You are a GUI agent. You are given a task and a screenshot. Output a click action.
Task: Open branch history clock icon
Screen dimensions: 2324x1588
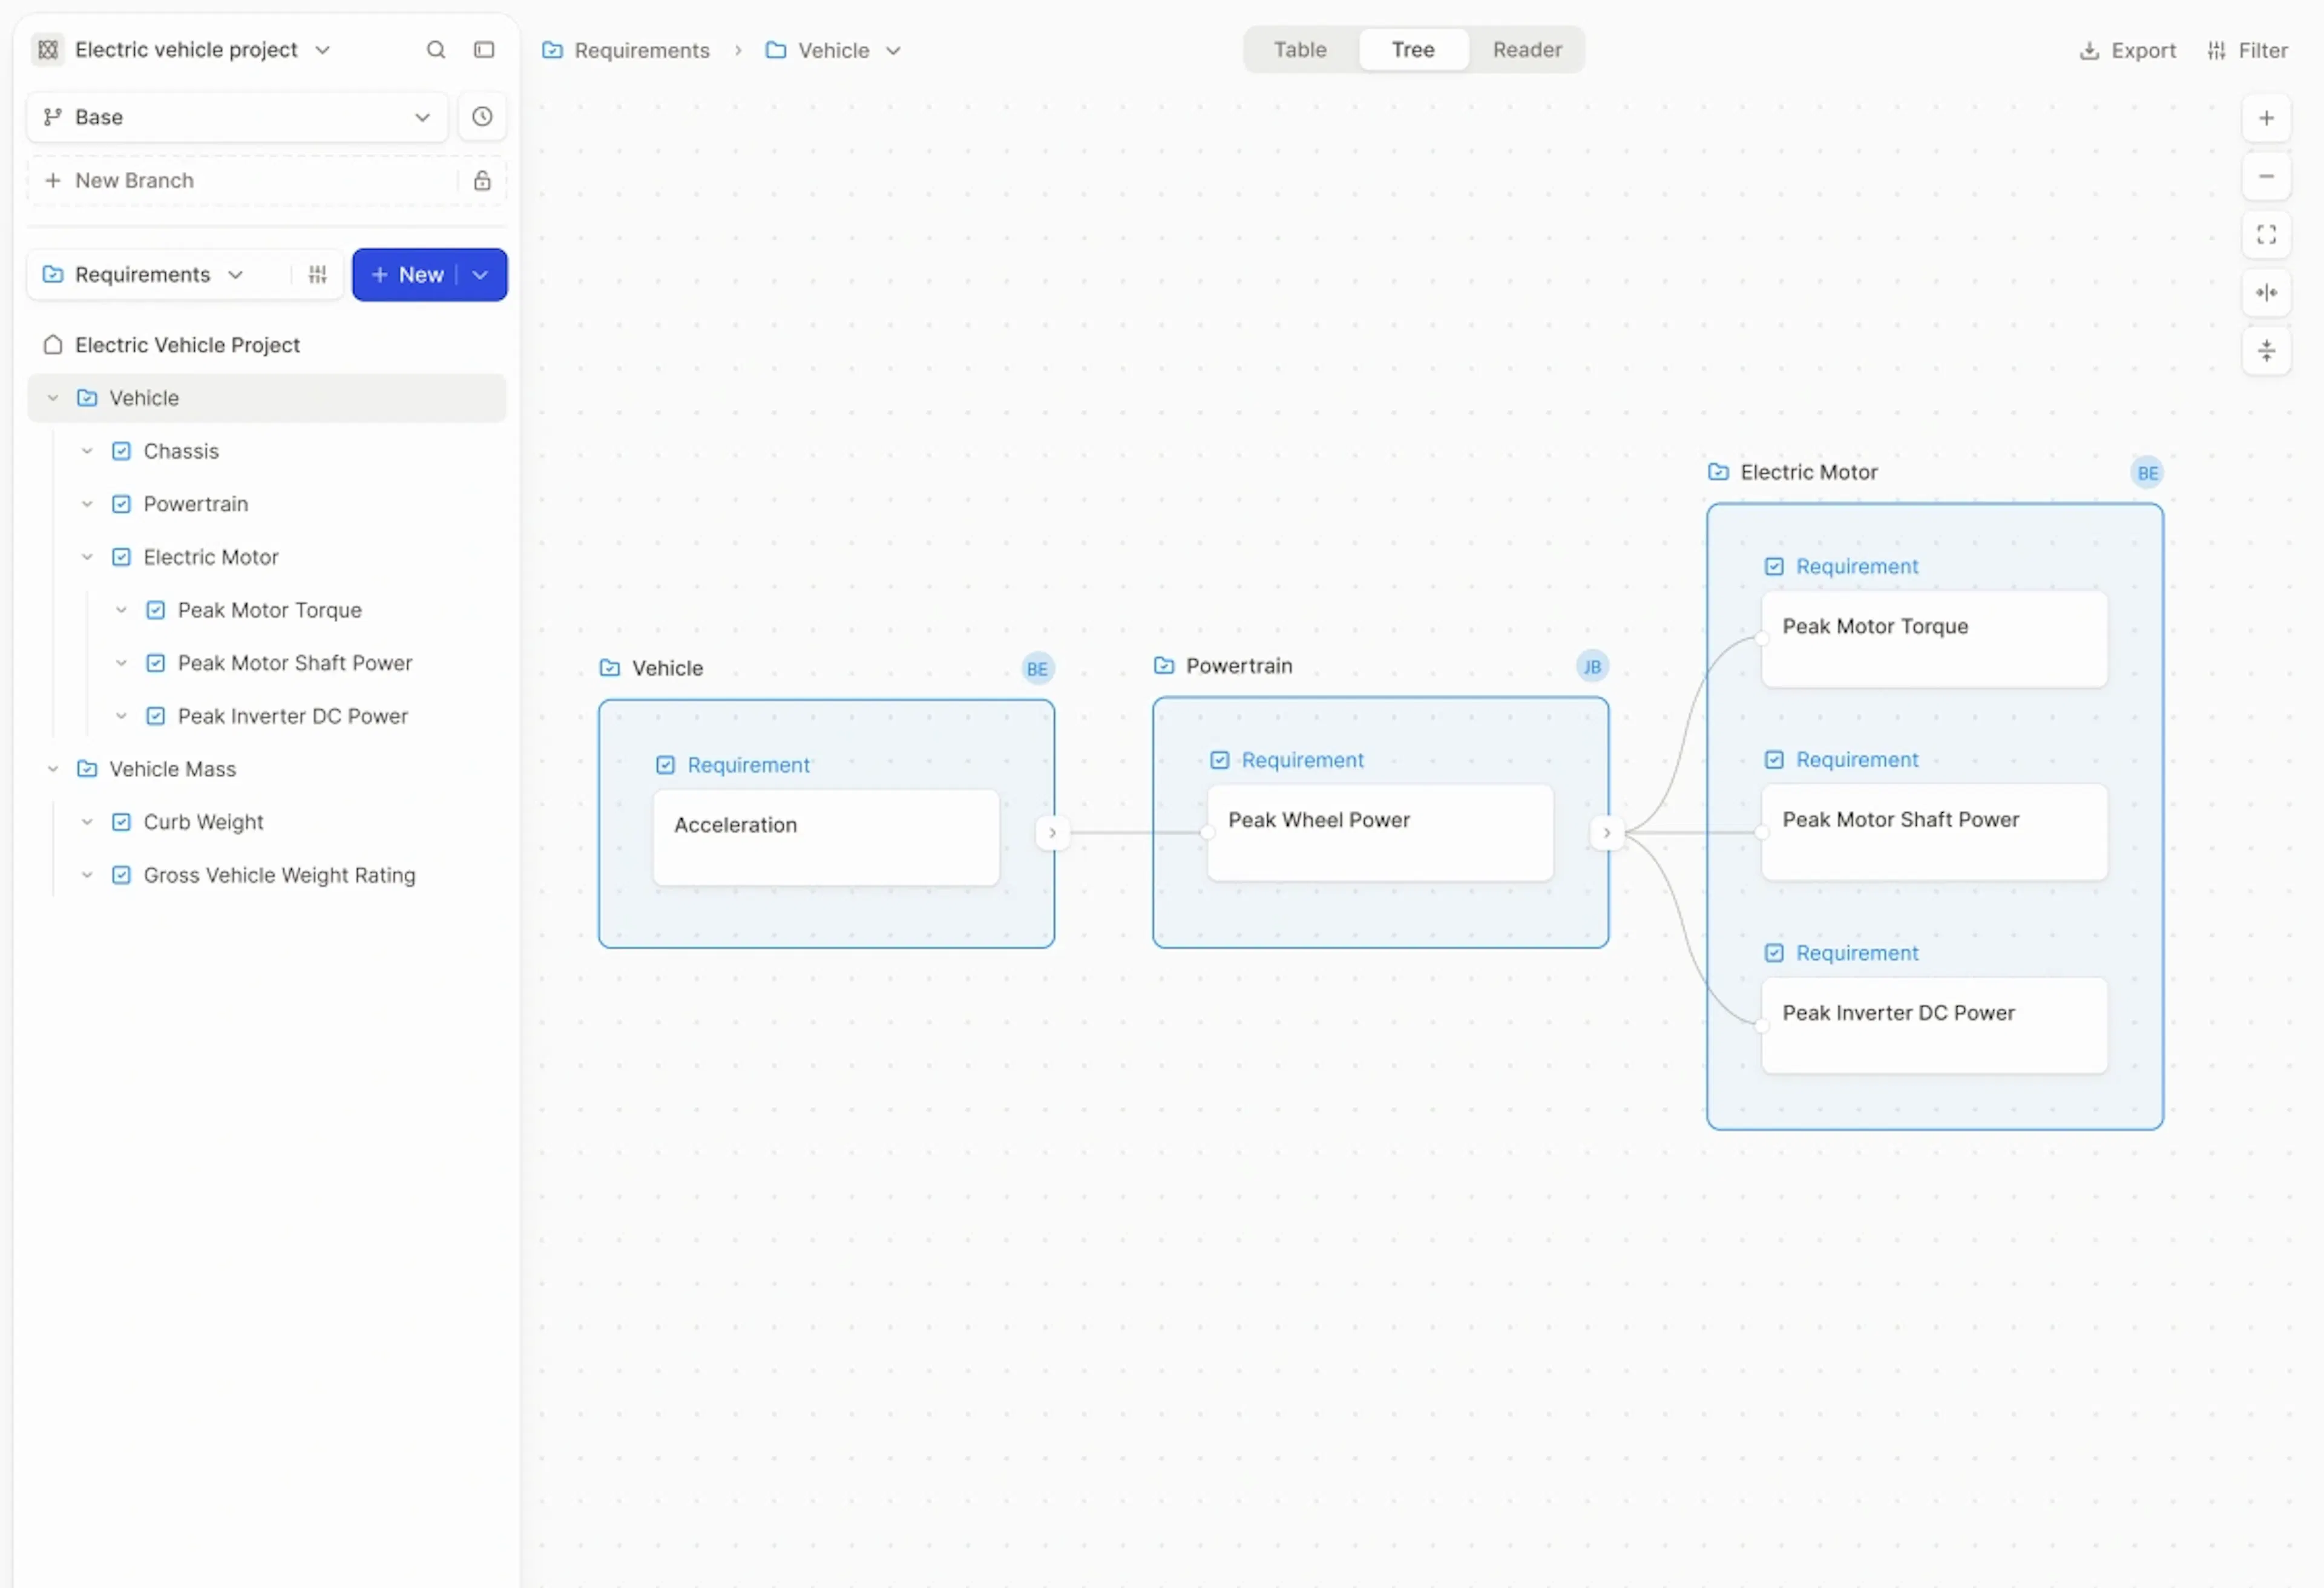coord(482,117)
